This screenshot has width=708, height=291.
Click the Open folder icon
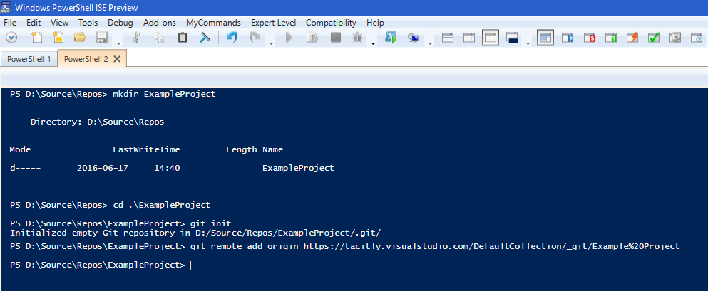point(80,38)
